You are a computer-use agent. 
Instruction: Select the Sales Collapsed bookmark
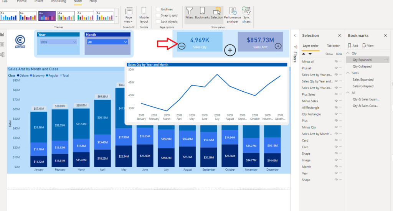tap(363, 86)
